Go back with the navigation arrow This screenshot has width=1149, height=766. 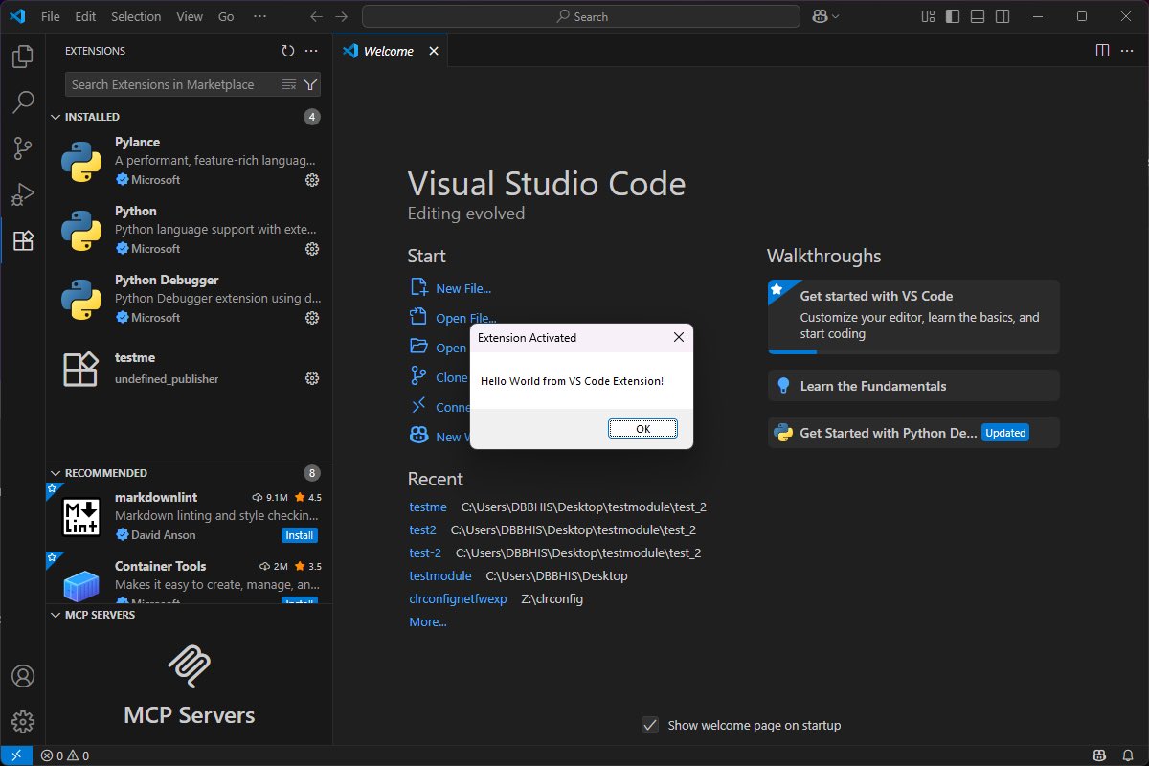click(x=317, y=16)
